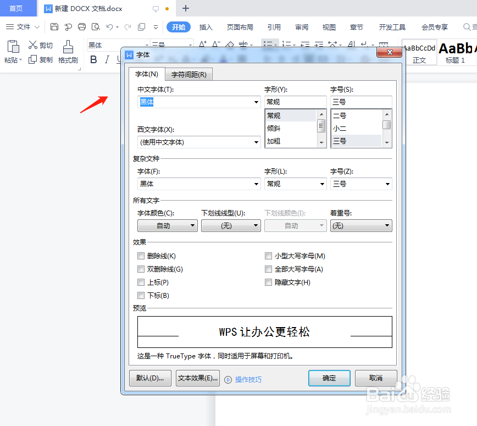Open the 下划线线型(U) underline style dropdown
The height and width of the screenshot is (426, 477).
click(x=231, y=226)
